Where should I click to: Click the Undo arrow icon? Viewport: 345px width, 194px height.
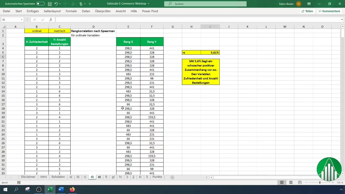[x=56, y=4]
